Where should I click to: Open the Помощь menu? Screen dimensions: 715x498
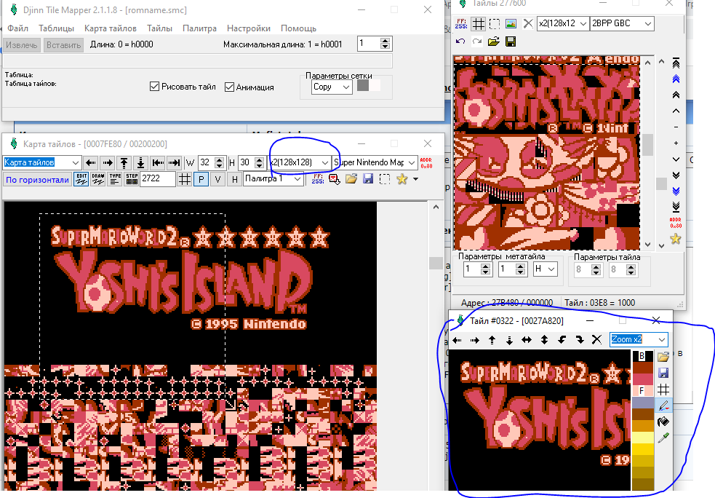point(298,28)
